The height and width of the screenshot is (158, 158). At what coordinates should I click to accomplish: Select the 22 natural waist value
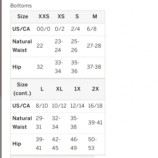pyautogui.click(x=40, y=46)
